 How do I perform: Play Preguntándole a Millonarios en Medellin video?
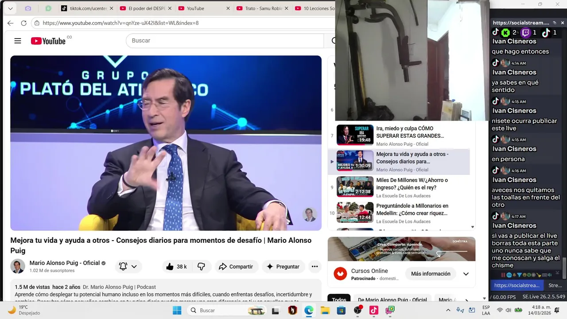click(399, 213)
